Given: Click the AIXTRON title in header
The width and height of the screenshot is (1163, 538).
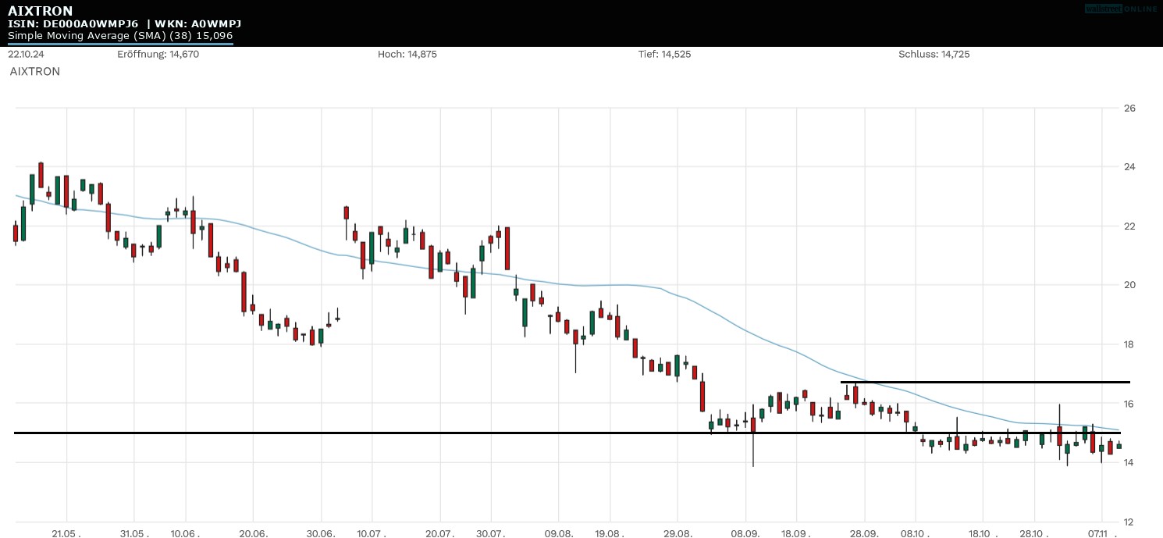Looking at the screenshot, I should (41, 10).
